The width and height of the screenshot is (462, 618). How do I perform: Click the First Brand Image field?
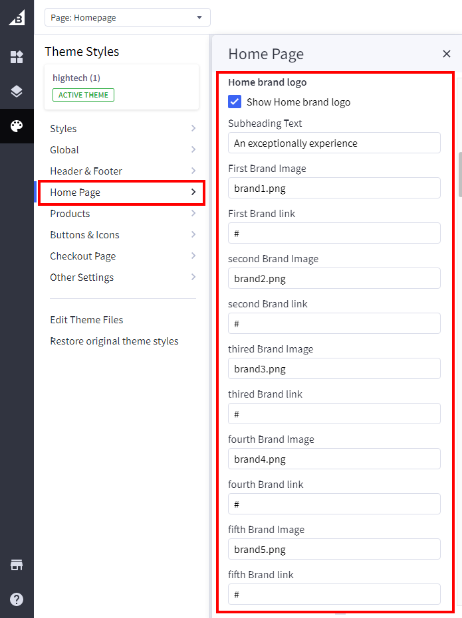(334, 188)
